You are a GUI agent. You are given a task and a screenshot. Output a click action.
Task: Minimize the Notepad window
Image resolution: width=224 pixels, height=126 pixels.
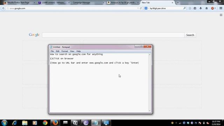pos(136,47)
